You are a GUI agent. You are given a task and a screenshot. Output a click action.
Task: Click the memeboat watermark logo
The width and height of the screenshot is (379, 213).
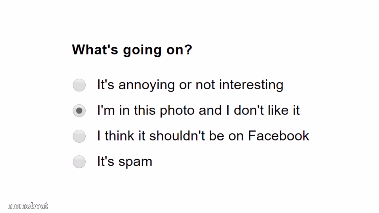[x=28, y=206]
